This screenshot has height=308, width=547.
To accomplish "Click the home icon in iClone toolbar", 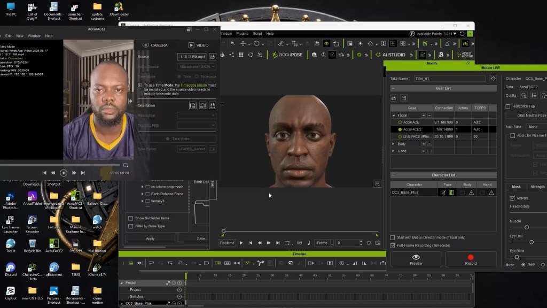I will coord(370,44).
